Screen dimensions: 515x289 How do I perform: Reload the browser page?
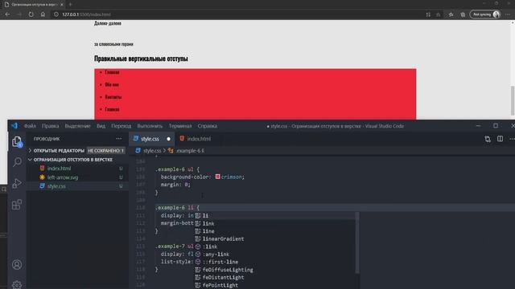coord(31,14)
